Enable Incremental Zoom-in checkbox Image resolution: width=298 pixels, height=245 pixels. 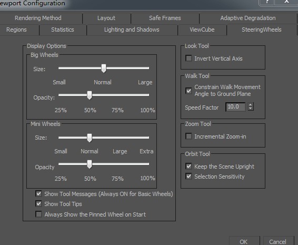pos(188,136)
